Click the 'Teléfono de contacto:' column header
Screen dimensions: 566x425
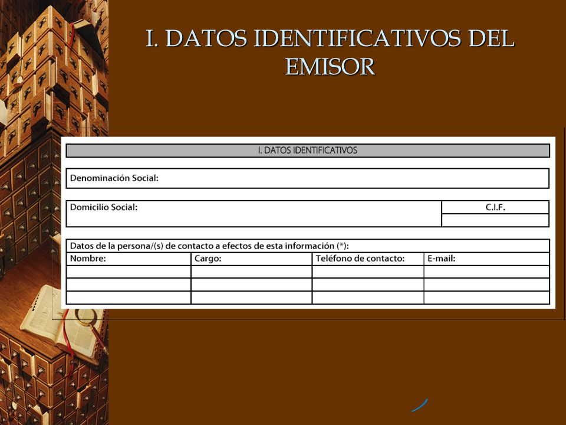click(x=368, y=259)
